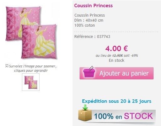Click the 100% en STOCK banner

[117, 115]
